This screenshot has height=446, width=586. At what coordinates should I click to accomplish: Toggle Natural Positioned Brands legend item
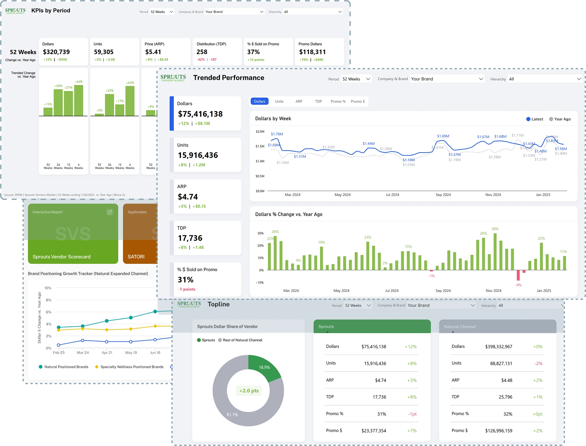(x=64, y=367)
